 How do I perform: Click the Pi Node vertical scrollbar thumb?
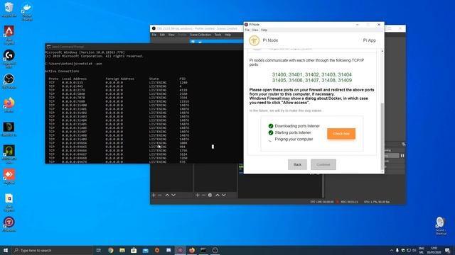tap(382, 136)
